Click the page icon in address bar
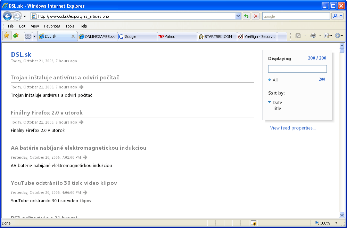 click(x=34, y=16)
